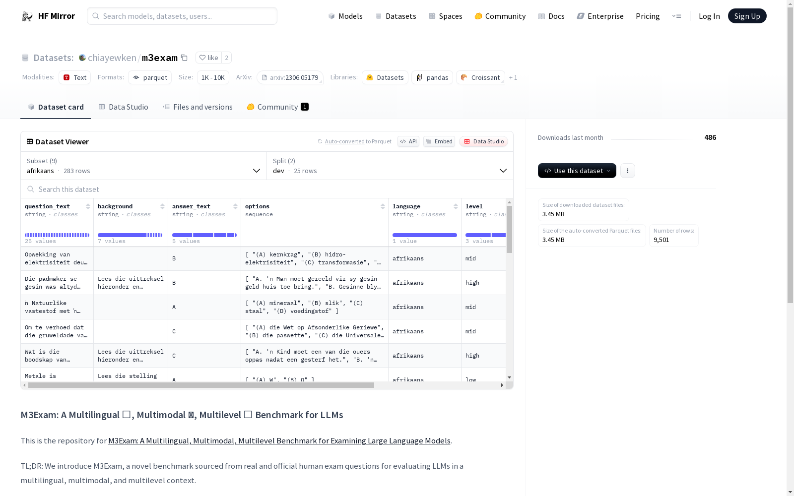Click the HF Mirror logo

pyautogui.click(x=48, y=16)
